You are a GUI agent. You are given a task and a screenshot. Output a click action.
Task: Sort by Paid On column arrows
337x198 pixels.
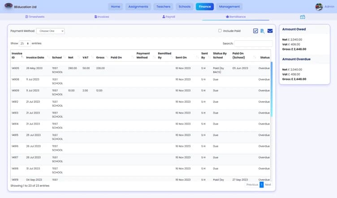133,57
